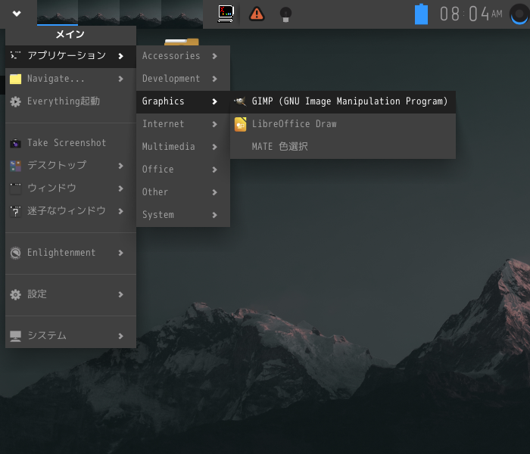Click the メイン menu title
This screenshot has height=454, width=530.
70,35
